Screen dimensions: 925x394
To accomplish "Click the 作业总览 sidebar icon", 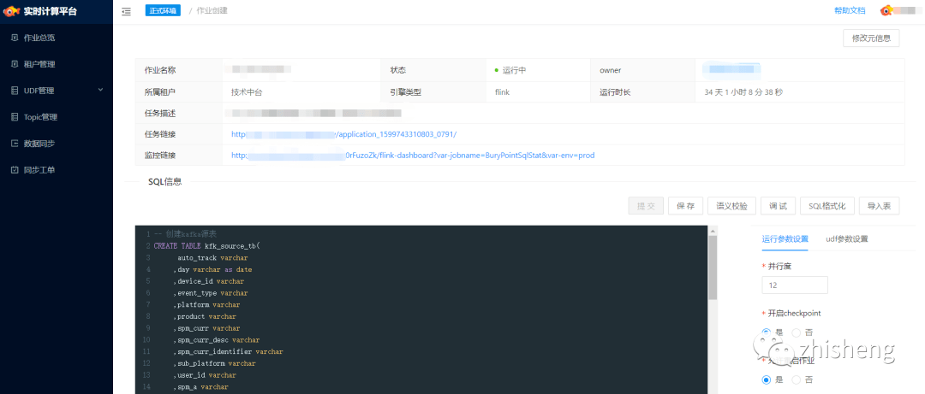I will point(15,38).
